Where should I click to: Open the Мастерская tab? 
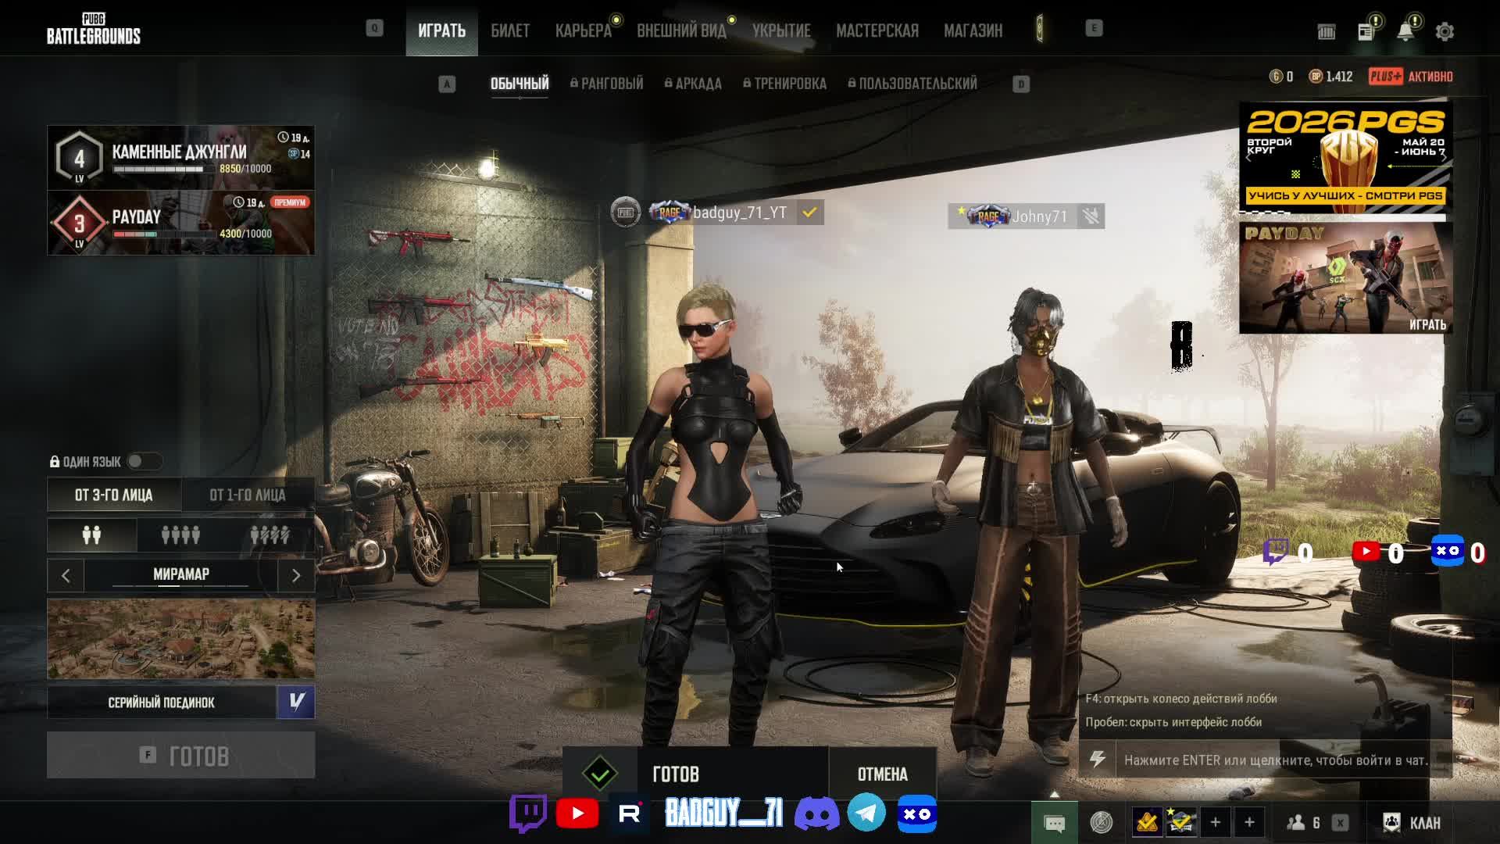click(x=877, y=30)
